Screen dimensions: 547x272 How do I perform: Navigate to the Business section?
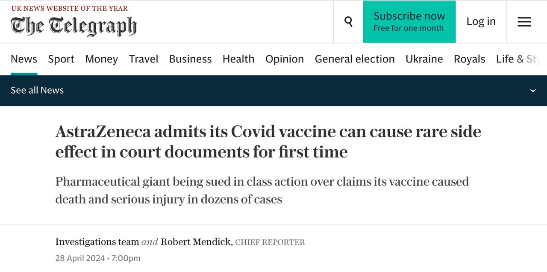[190, 59]
